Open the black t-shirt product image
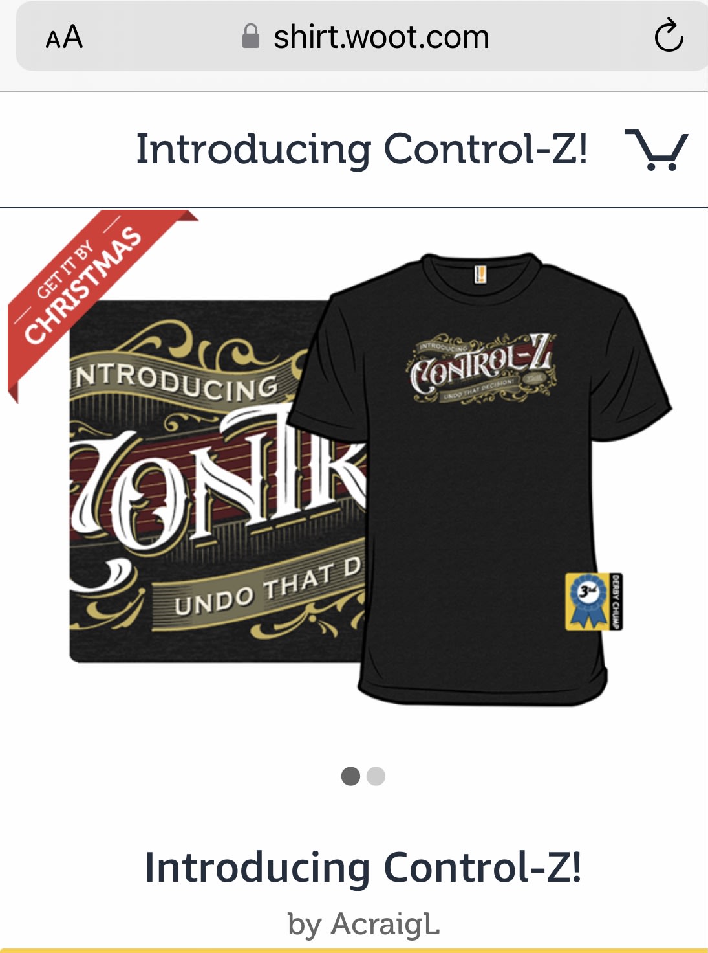This screenshot has height=953, width=708. tap(482, 479)
